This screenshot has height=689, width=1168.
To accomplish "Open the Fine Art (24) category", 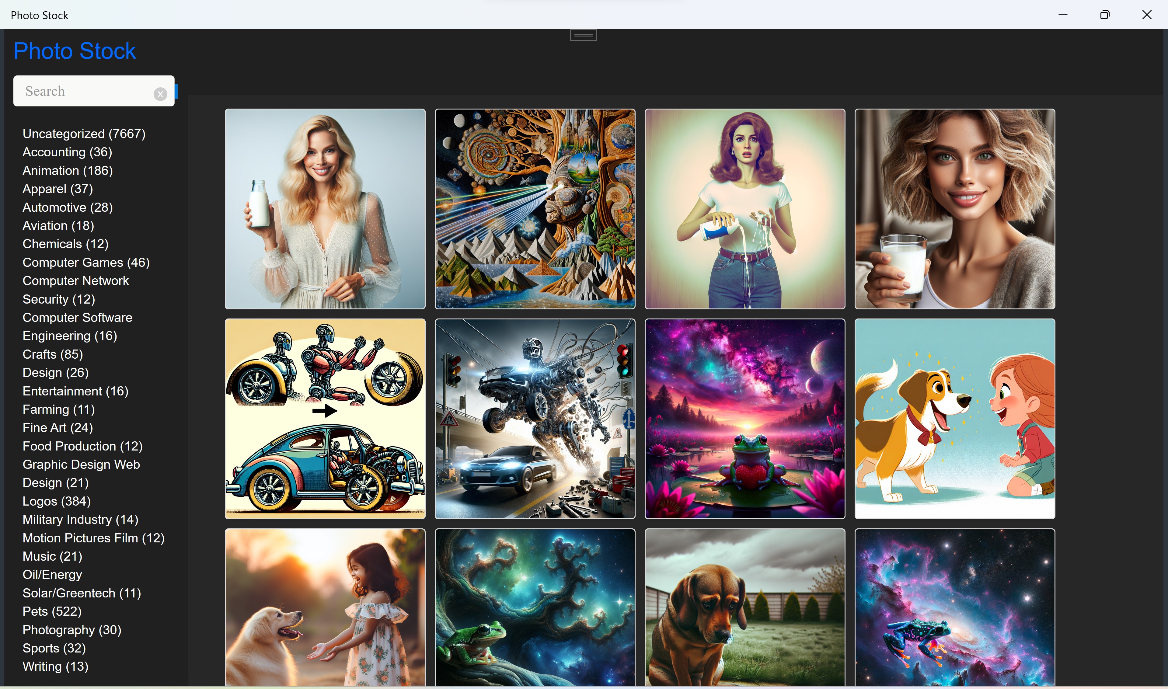I will [58, 428].
